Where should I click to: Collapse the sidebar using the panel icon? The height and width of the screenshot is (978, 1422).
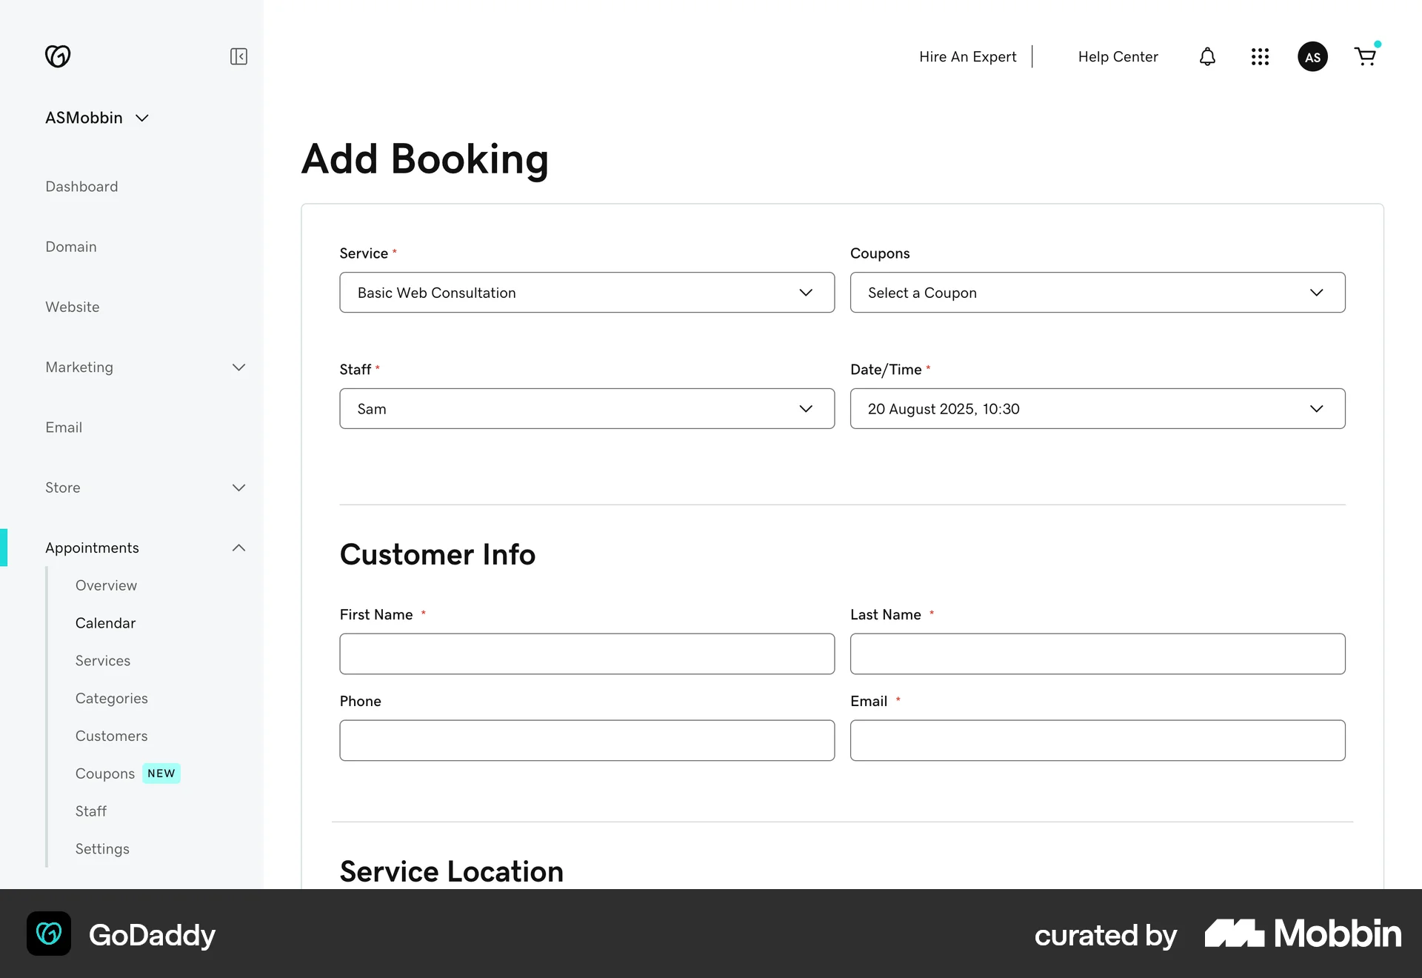pyautogui.click(x=238, y=56)
